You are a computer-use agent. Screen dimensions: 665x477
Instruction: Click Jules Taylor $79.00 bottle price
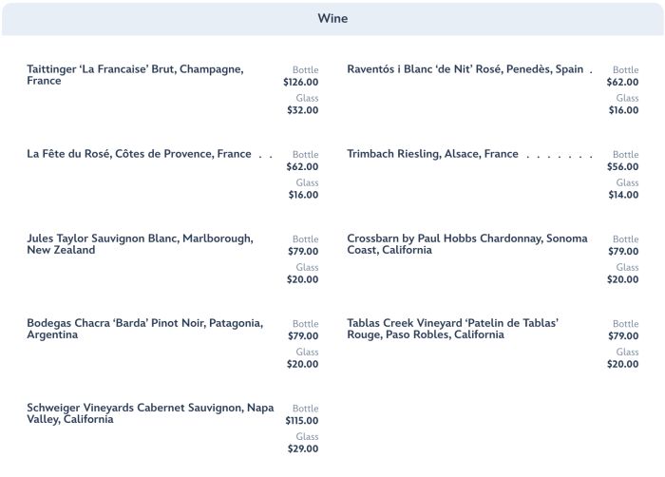303,252
